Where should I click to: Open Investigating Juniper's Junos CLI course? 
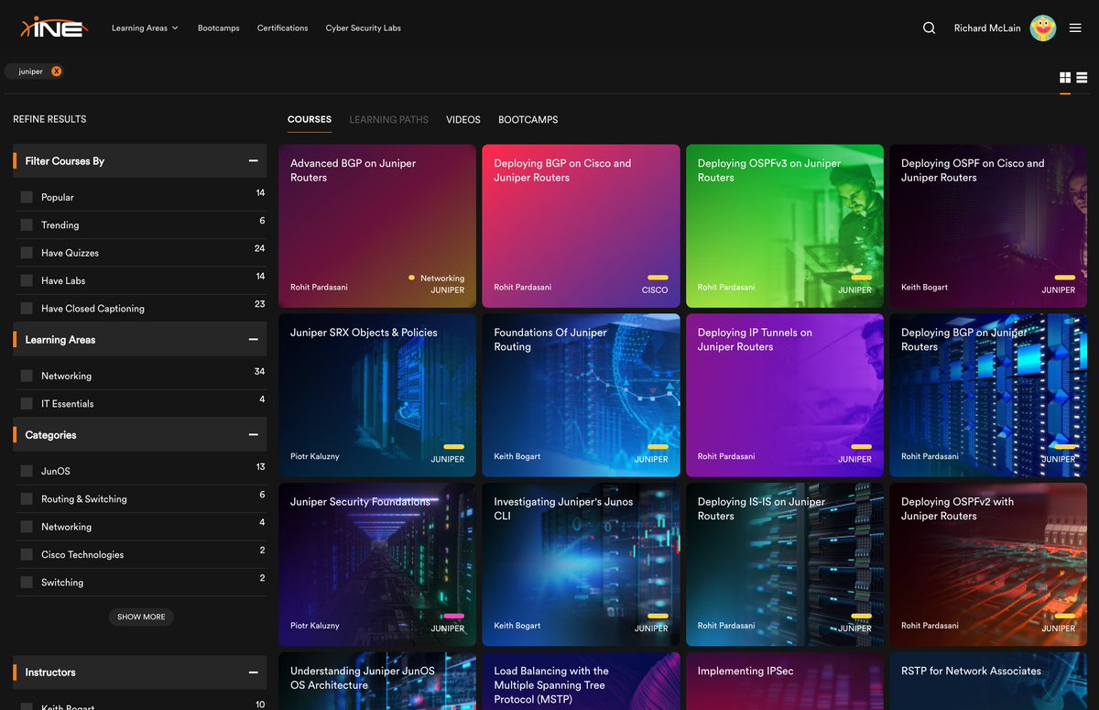click(x=581, y=565)
